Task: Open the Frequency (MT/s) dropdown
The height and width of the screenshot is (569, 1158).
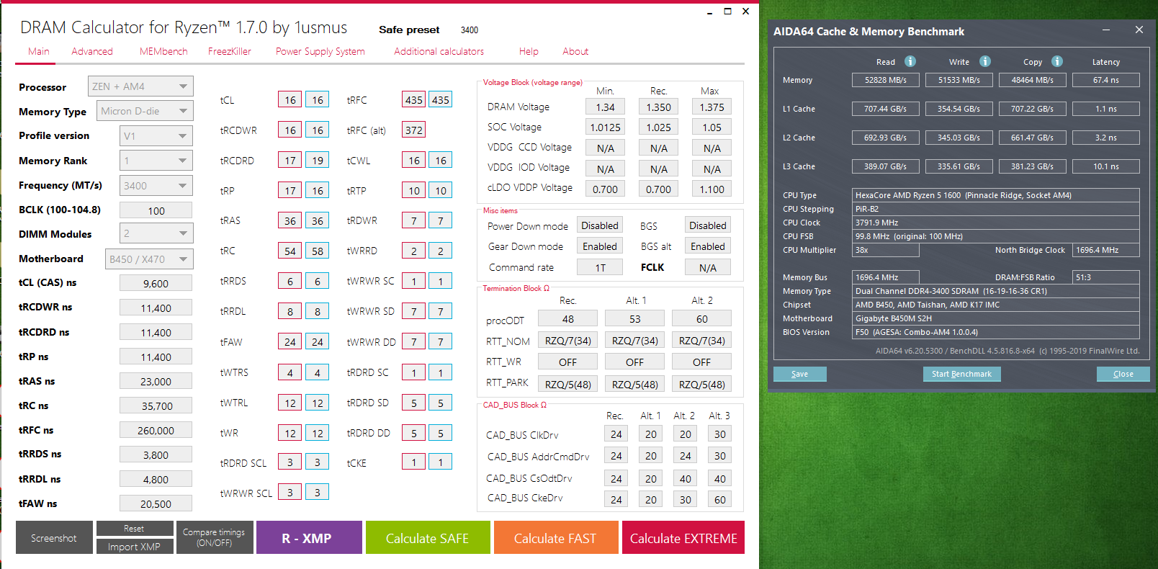Action: (156, 185)
